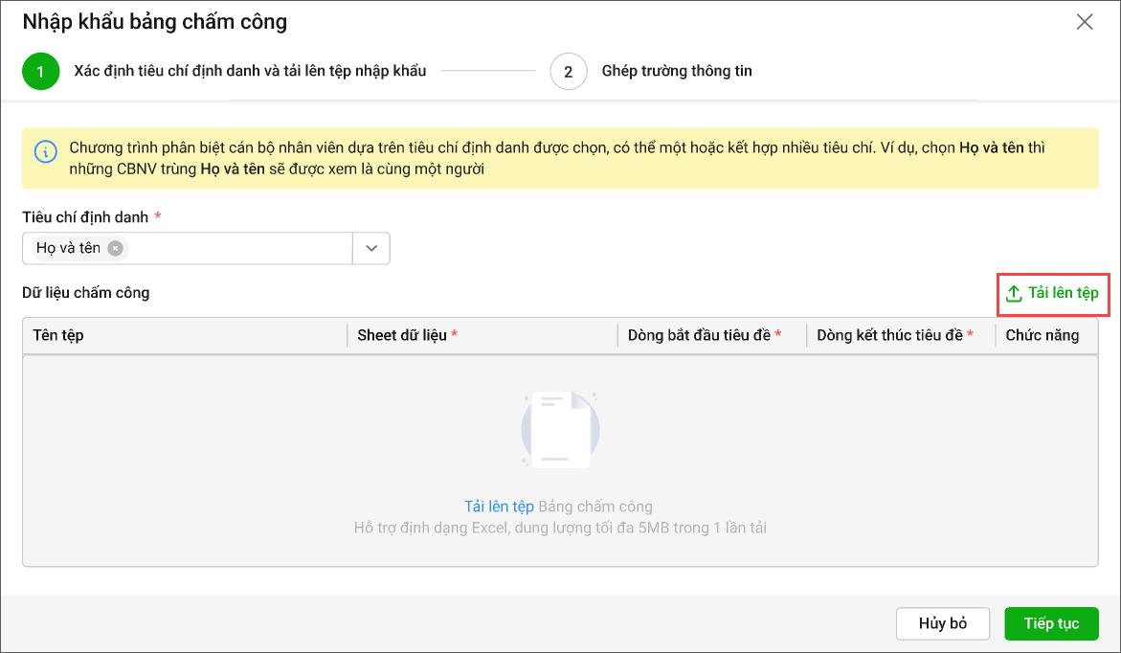Go to Ghép trường thông tin step label
This screenshot has width=1121, height=653.
tap(676, 71)
